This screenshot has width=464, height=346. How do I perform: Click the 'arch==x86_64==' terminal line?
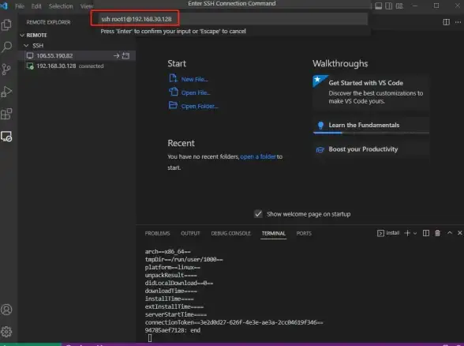pyautogui.click(x=168, y=251)
